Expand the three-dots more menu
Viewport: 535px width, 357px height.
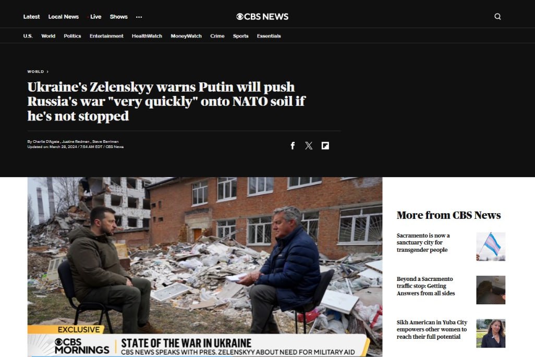[x=139, y=17]
